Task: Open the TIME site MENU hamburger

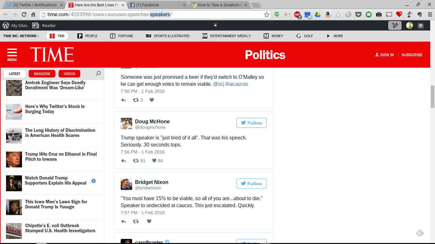Action: 12,55
